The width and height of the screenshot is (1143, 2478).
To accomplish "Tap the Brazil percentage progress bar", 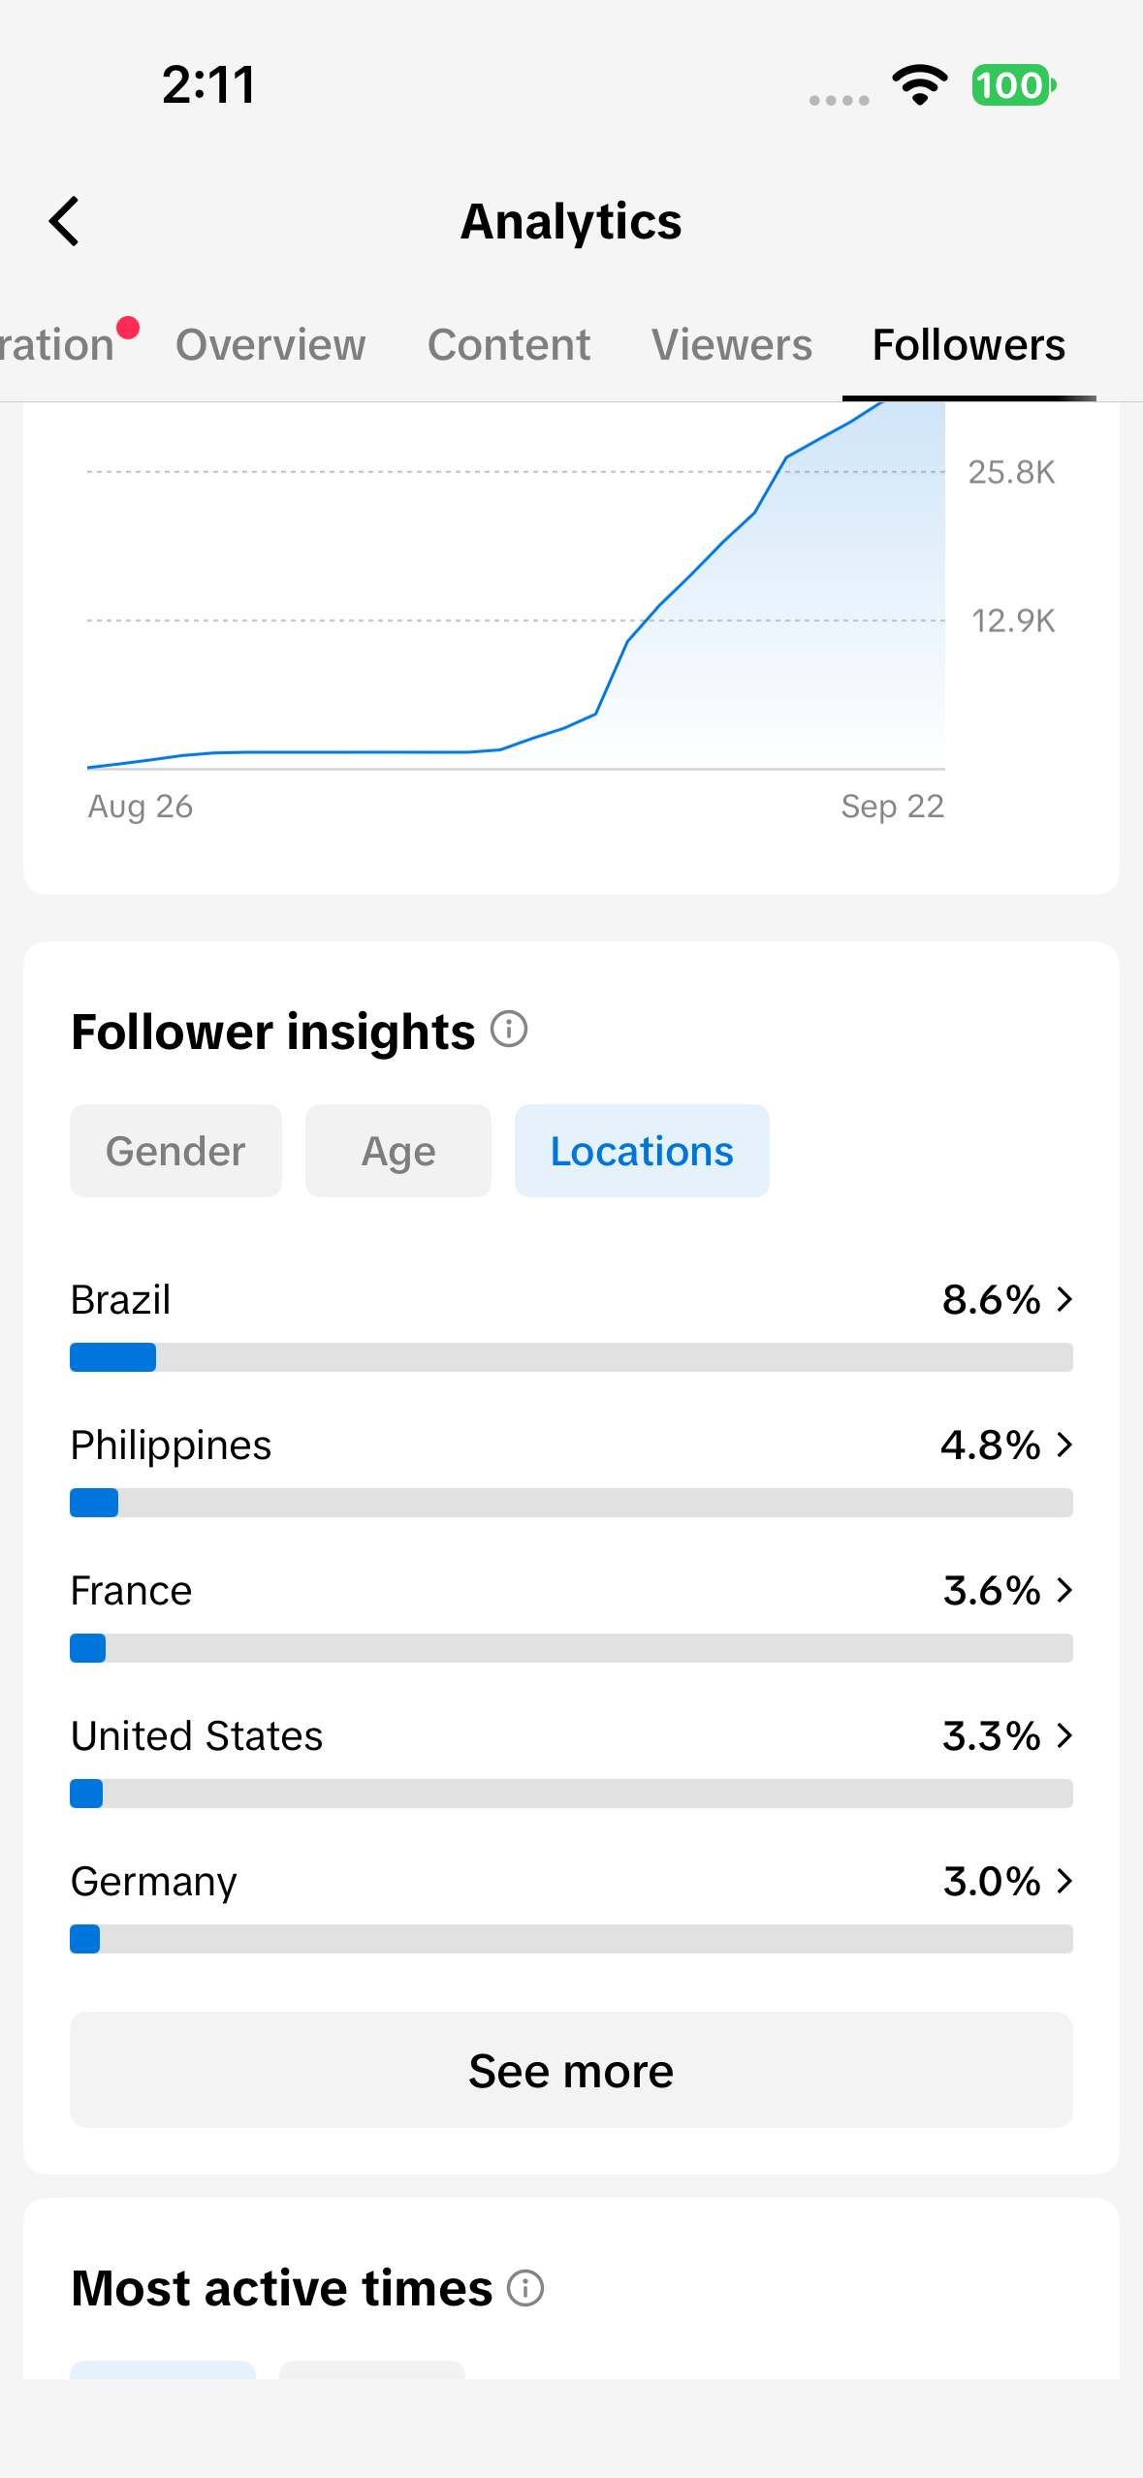I will (x=571, y=1357).
